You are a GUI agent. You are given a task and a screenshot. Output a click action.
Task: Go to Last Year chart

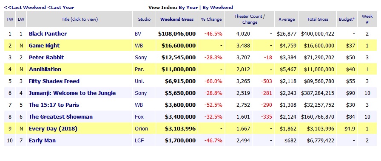[x=61, y=7]
